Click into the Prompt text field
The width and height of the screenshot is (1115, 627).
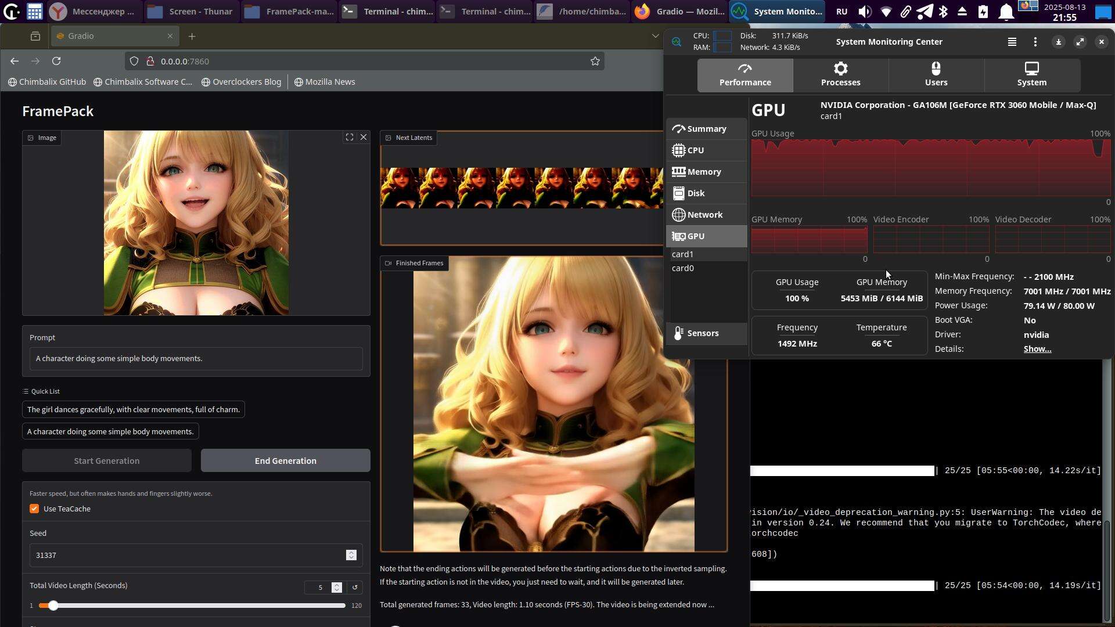[196, 359]
